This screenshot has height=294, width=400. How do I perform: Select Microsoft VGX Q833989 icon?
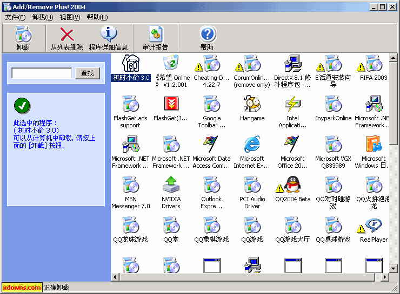(x=334, y=144)
